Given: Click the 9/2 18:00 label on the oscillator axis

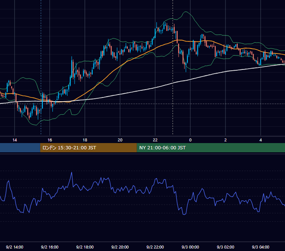Looking at the screenshot, I should coord(85,247).
